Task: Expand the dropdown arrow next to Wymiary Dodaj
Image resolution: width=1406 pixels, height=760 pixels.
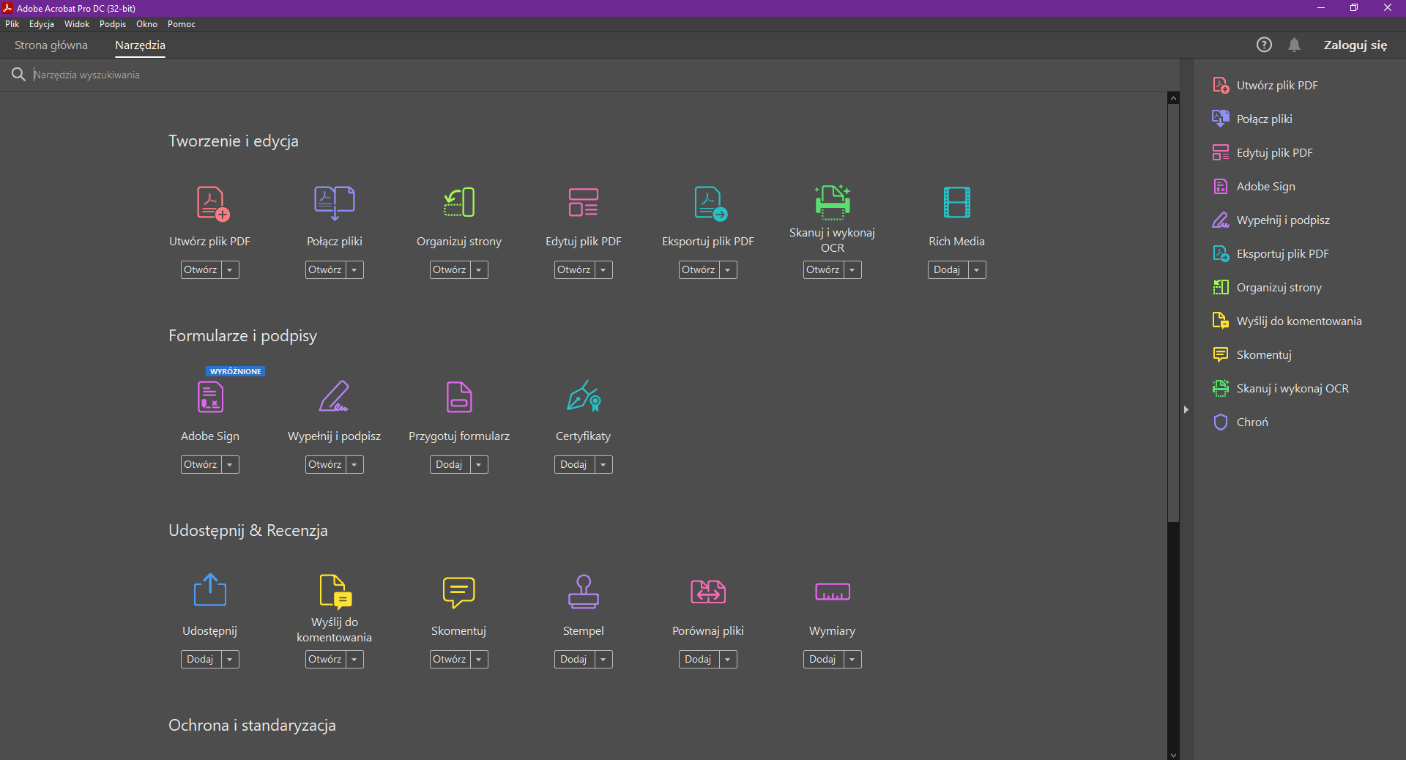Action: [852, 660]
